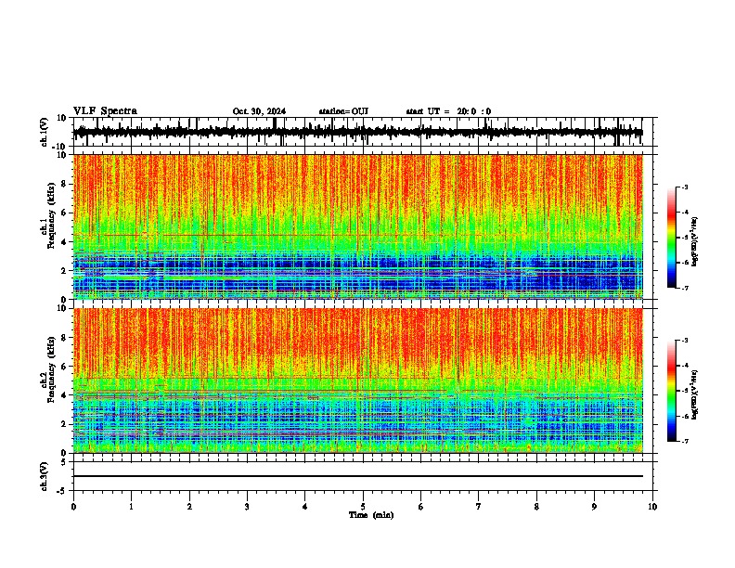Click the ch.2 colorbar log(PSD) units label
This screenshot has height=568, width=735.
tap(695, 394)
